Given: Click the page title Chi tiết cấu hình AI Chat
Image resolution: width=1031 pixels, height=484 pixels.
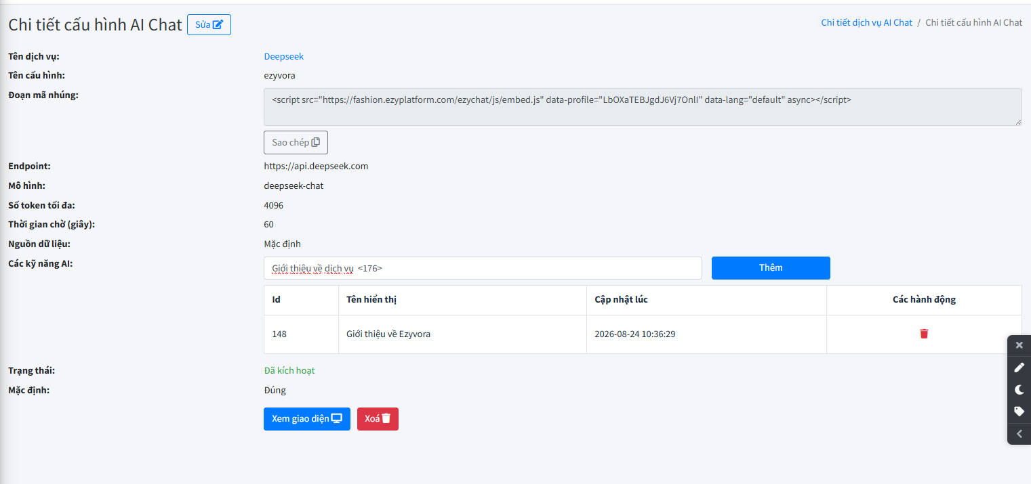Looking at the screenshot, I should tap(95, 24).
